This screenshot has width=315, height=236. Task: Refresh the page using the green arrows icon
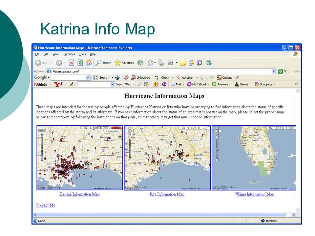(x=80, y=63)
